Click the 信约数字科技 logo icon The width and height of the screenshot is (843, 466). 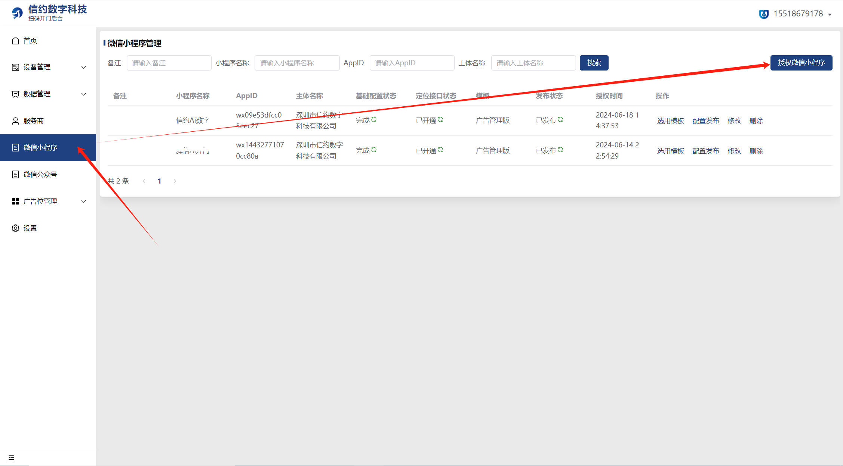pos(17,13)
